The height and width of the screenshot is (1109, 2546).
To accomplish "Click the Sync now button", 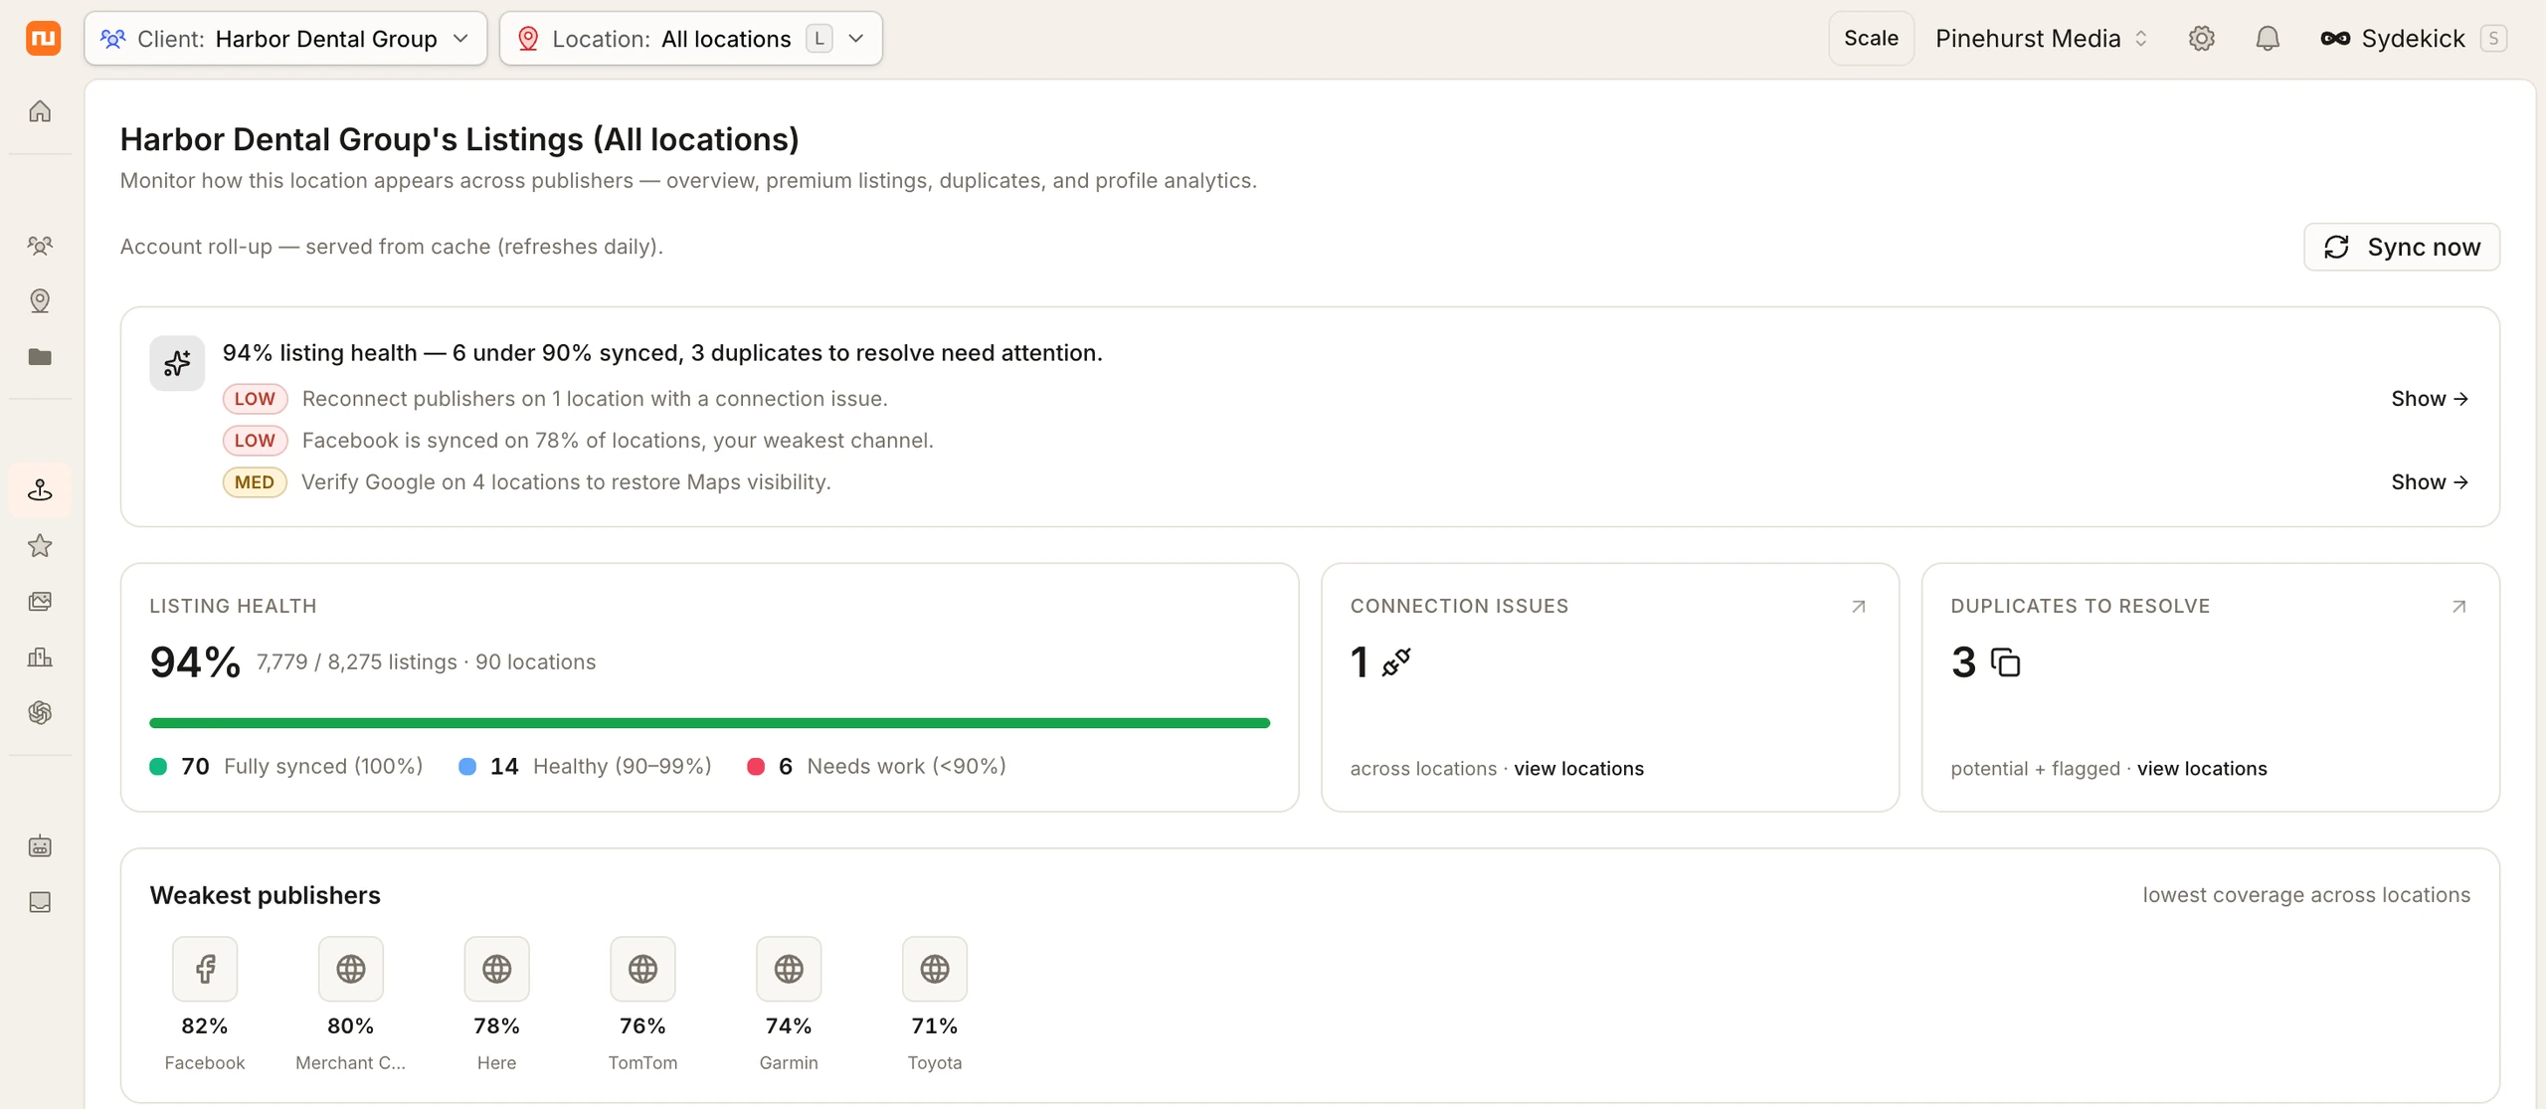I will tap(2402, 247).
